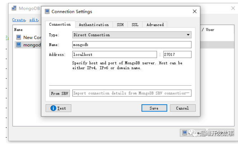Click the MongoDB Connections window title icon
Screen dimensions: 238x145
click(x=14, y=8)
